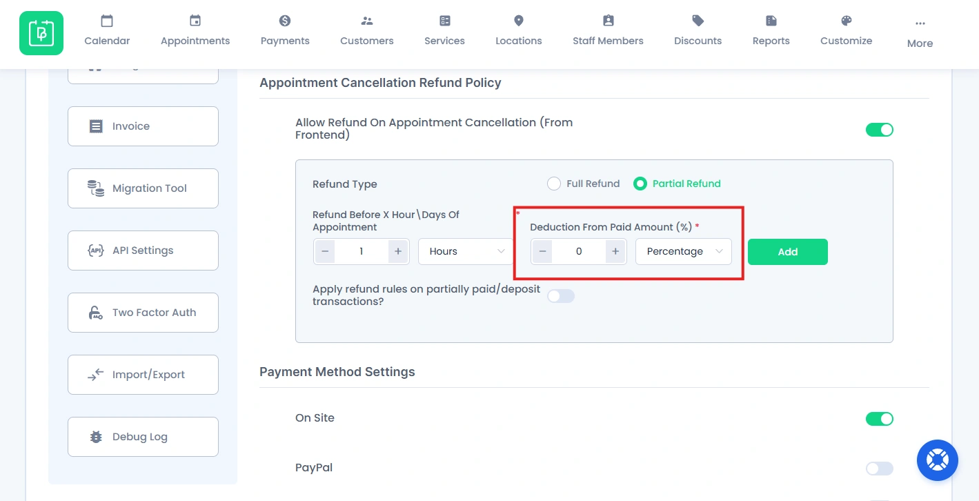Image resolution: width=979 pixels, height=501 pixels.
Task: Click the Invoice receipt icon
Action: (x=96, y=126)
